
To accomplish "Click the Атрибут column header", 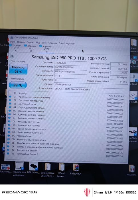I will click(x=23, y=93).
